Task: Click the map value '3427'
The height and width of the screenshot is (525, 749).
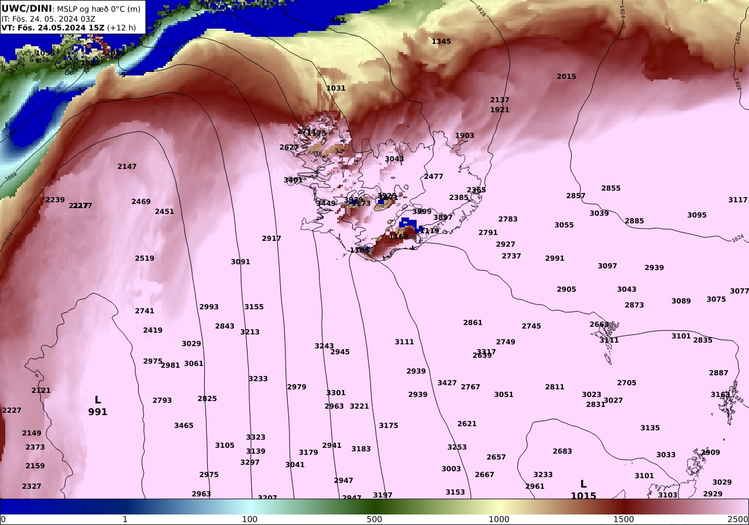Action: (447, 383)
